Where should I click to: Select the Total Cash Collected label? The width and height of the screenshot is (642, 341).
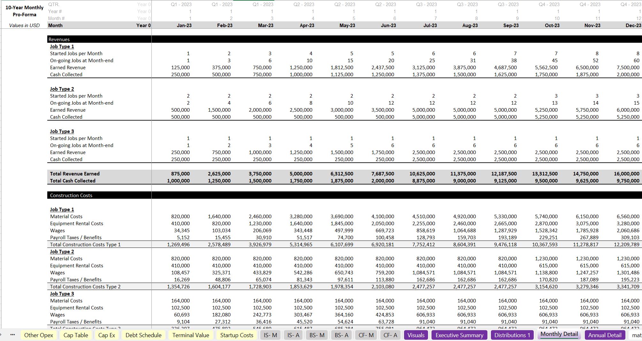pos(73,181)
